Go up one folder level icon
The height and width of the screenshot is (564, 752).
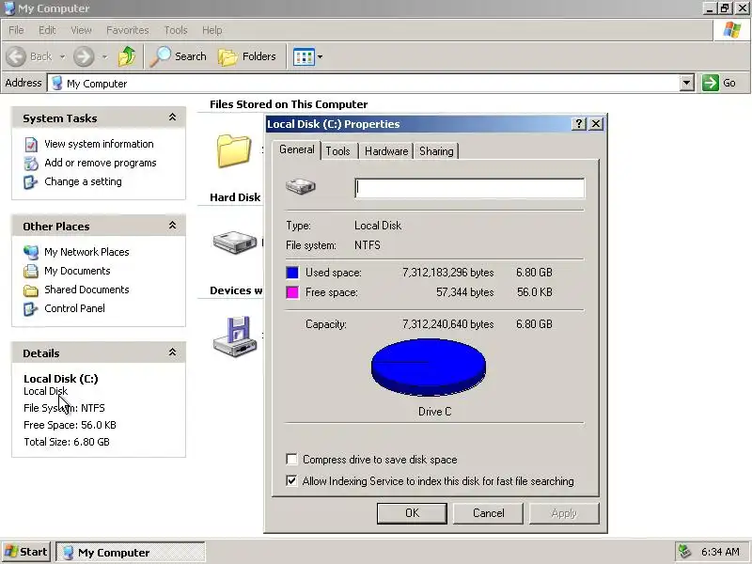point(127,56)
